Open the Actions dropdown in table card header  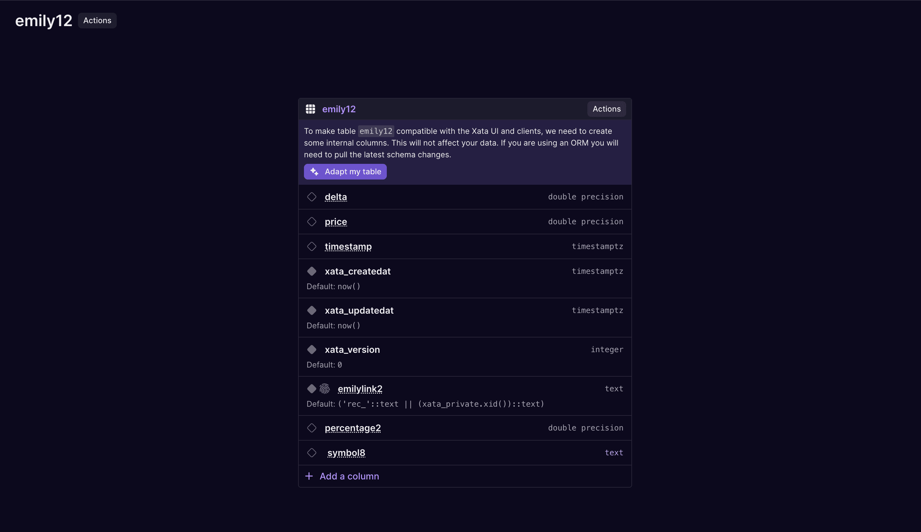point(606,109)
